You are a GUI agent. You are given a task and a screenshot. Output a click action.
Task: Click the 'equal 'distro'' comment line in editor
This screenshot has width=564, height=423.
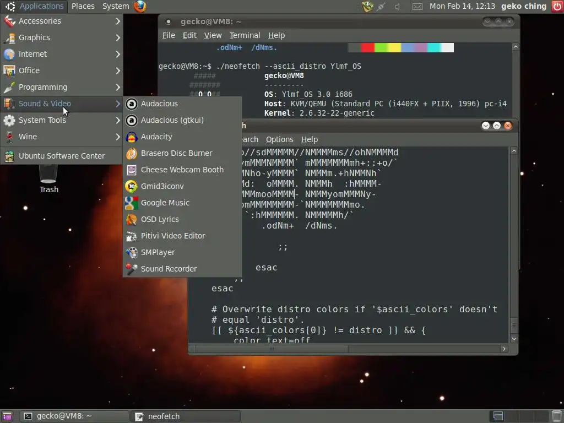click(258, 320)
